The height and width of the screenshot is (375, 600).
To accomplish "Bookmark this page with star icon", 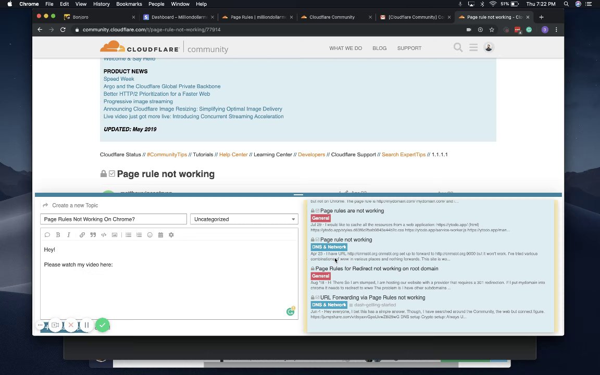I will pyautogui.click(x=492, y=30).
